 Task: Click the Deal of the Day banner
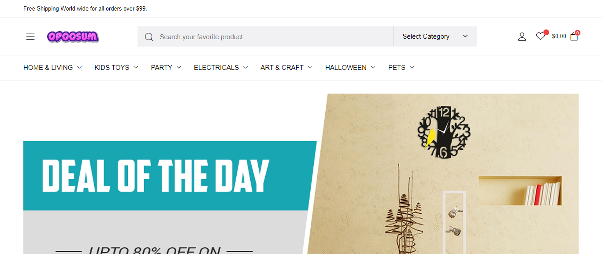coord(170,176)
